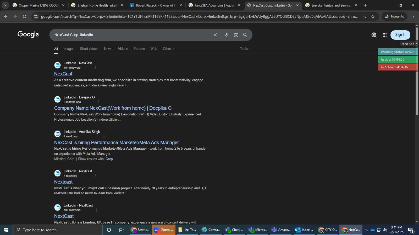Switch to Brighter Home Health tab

(x=97, y=5)
